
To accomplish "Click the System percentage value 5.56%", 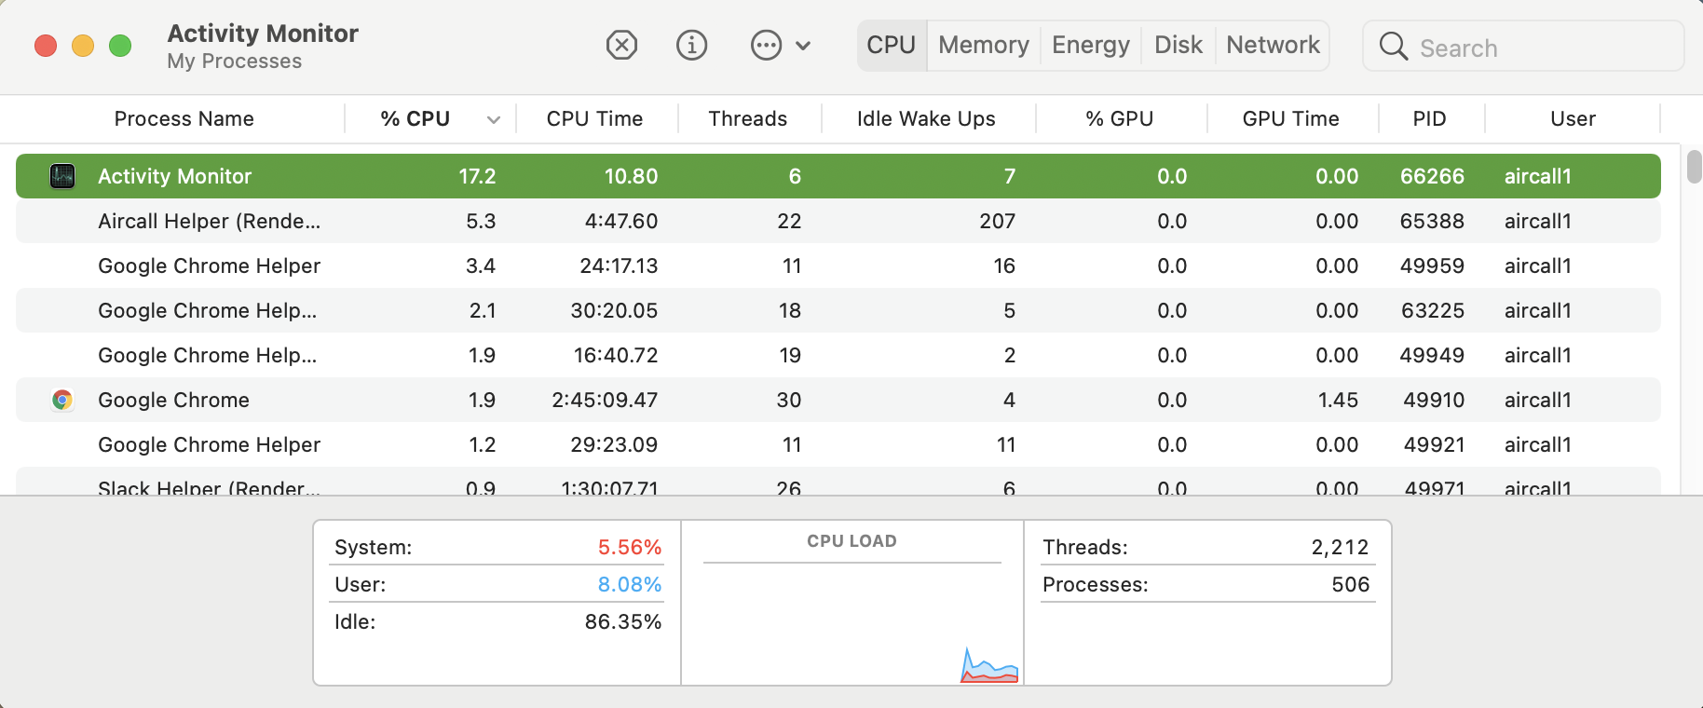I will [x=630, y=547].
